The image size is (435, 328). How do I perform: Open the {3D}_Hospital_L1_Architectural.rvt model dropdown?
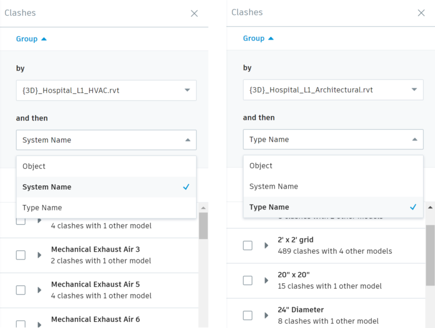[333, 90]
